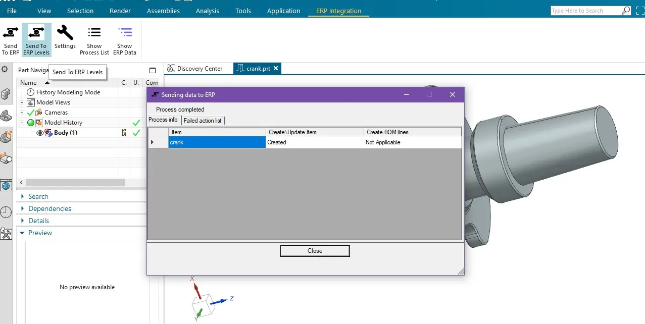Expand the Dependencies section

tap(49, 208)
